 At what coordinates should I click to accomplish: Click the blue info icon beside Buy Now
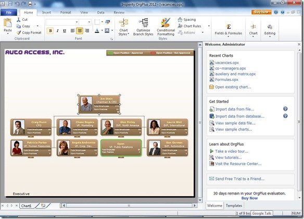276,12
